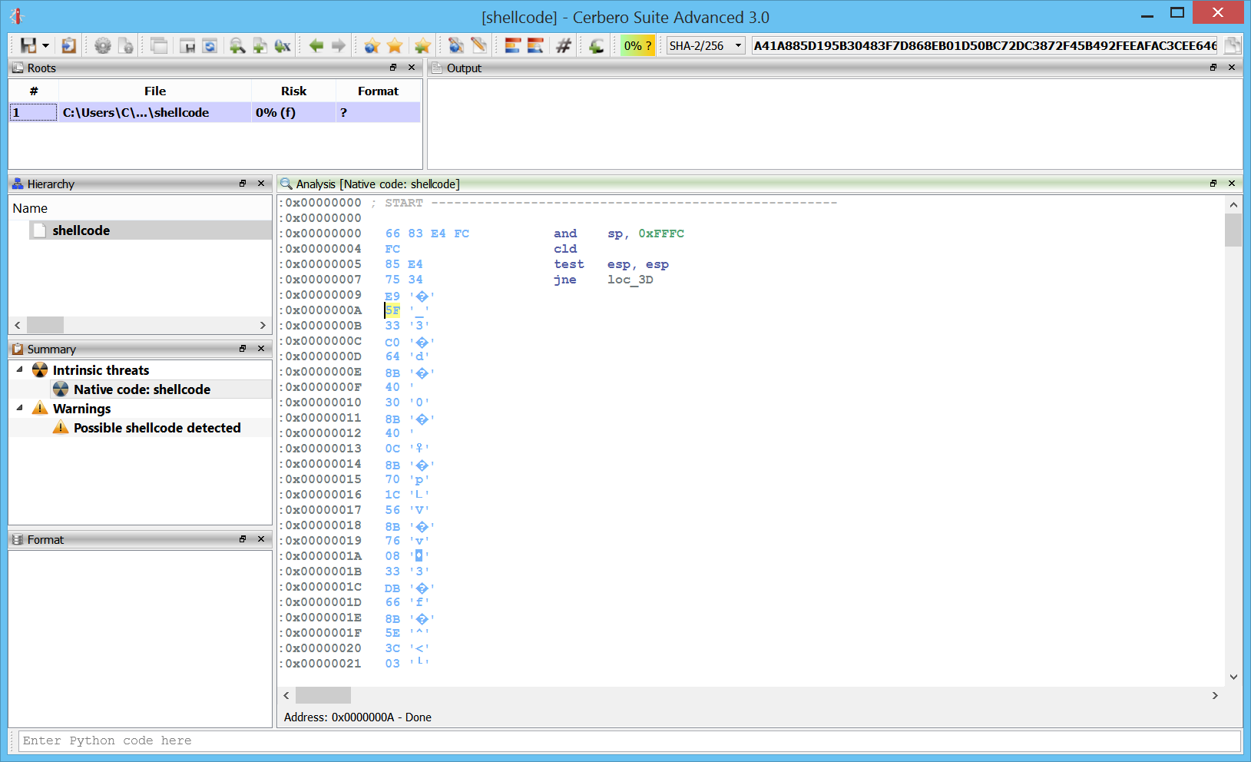Click the Analysis scroll down arrow

pos(1233,677)
